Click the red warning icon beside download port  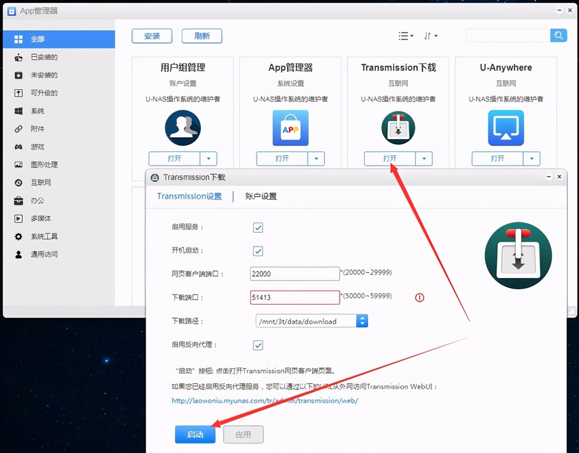click(419, 298)
